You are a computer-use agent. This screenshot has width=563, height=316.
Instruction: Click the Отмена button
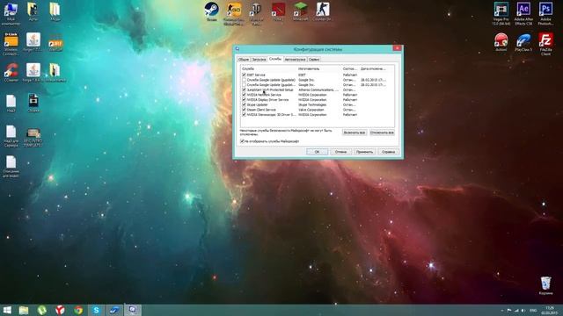(x=340, y=152)
